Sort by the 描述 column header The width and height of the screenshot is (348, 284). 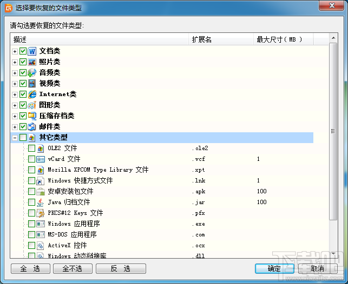coord(100,39)
